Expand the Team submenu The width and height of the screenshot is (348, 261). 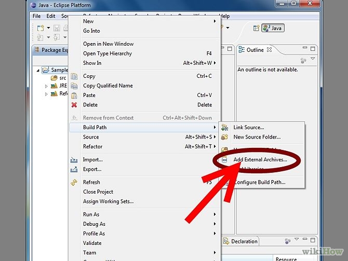point(145,252)
